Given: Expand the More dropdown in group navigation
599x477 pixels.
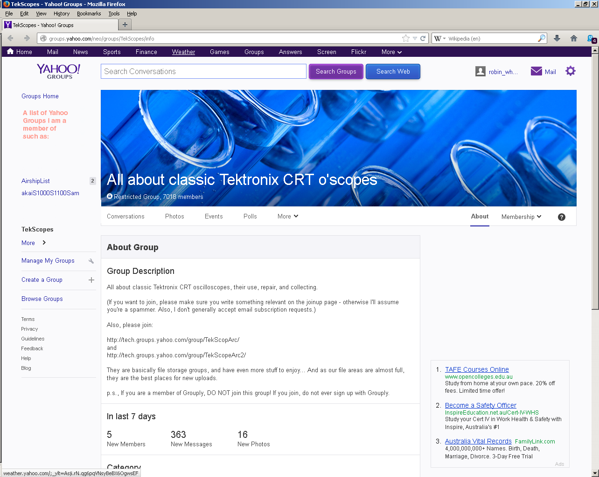Looking at the screenshot, I should [x=288, y=216].
